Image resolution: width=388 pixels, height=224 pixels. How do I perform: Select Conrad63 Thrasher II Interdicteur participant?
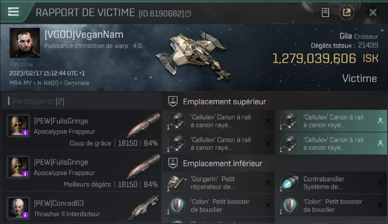81,208
